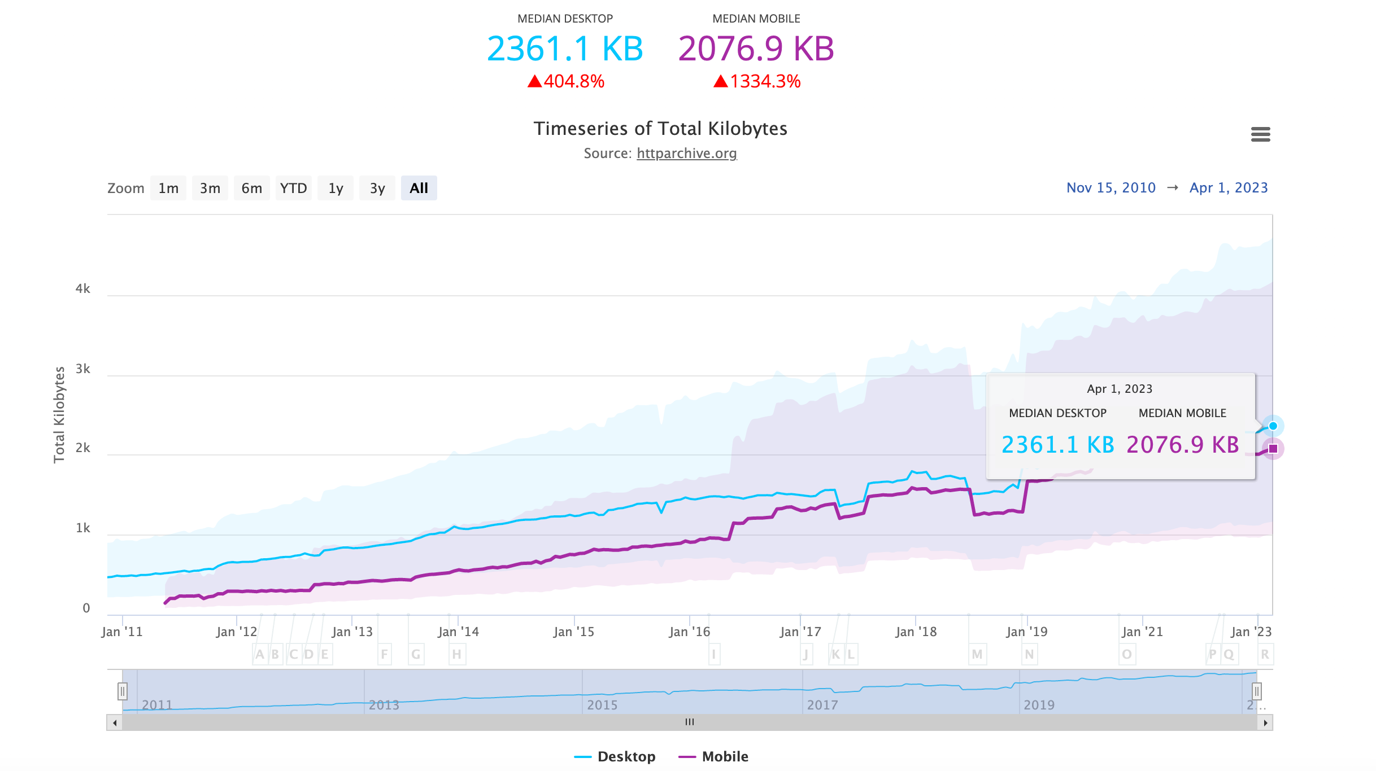Screen dimensions: 1376x771
Task: Click the flag marker B on the timeline
Action: [275, 654]
